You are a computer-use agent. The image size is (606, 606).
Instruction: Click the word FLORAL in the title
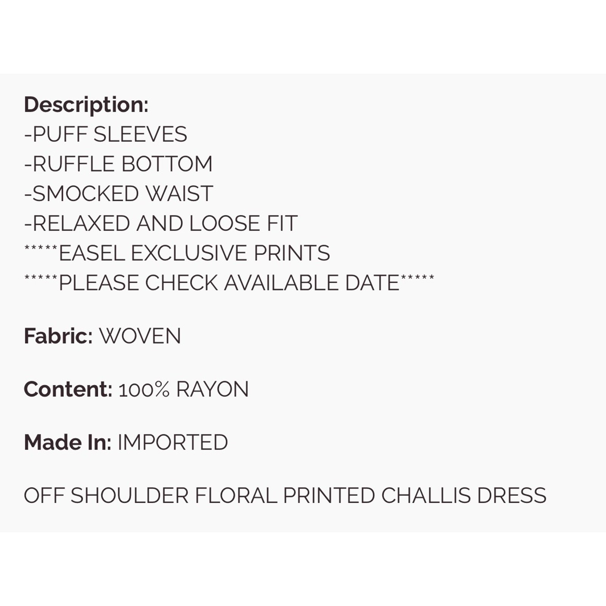(x=236, y=495)
